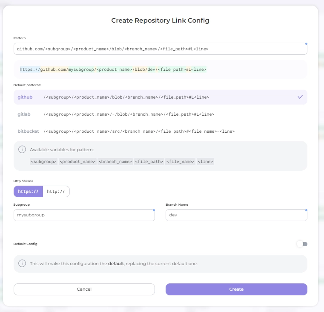Click the <line> variable chip
Image resolution: width=324 pixels, height=312 pixels.
tap(205, 162)
